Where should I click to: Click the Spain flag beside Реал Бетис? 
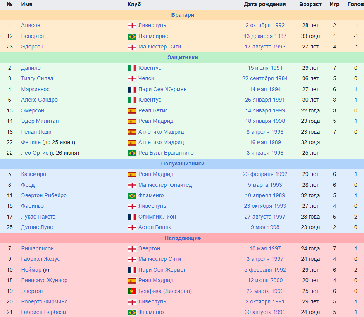tap(132, 111)
